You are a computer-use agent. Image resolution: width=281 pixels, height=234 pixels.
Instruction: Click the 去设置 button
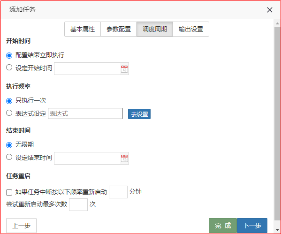(x=139, y=114)
